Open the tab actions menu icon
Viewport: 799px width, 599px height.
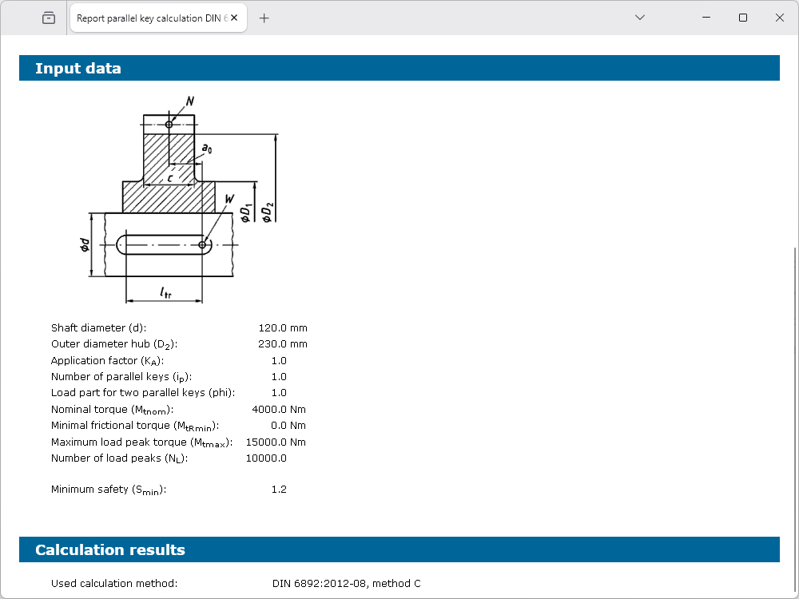point(49,18)
